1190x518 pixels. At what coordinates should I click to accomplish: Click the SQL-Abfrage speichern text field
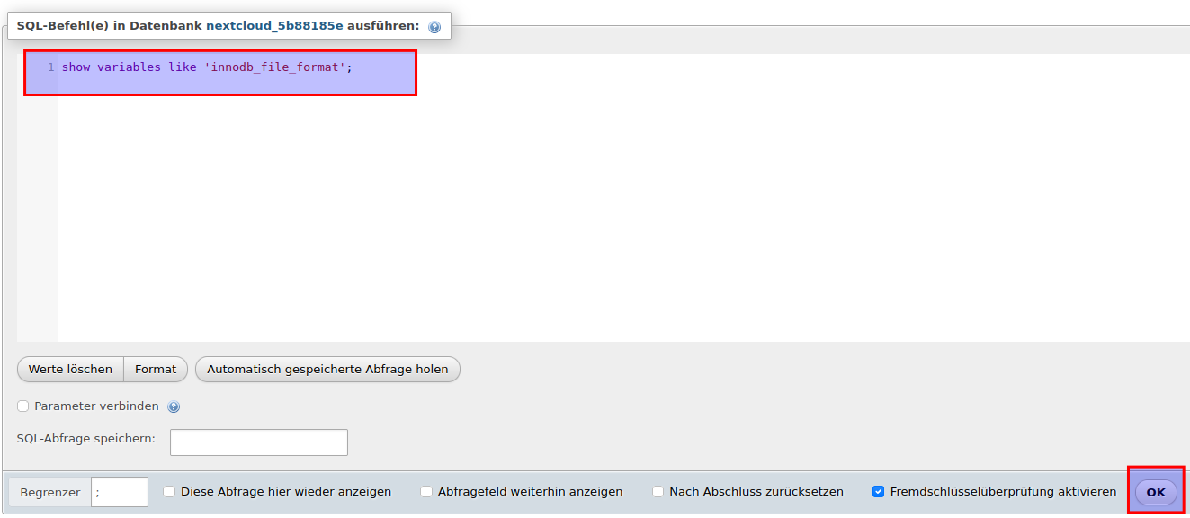point(258,442)
